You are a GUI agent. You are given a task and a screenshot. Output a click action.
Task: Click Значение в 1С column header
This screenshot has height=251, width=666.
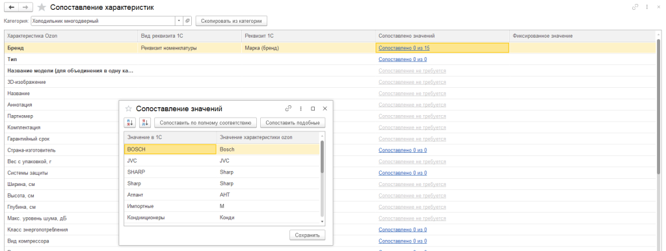(170, 137)
